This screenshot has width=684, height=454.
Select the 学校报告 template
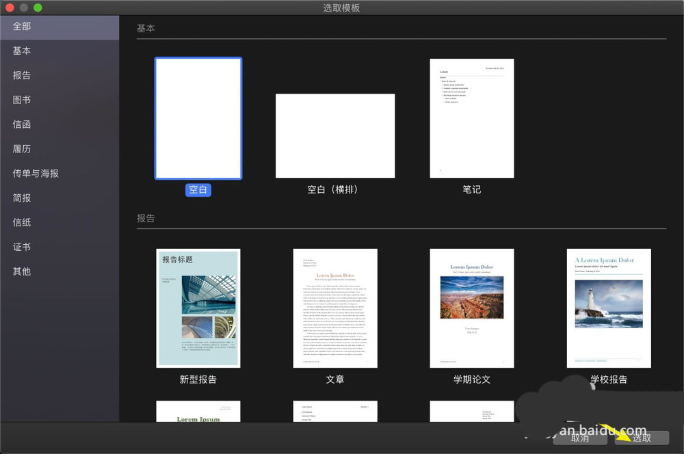pos(608,308)
